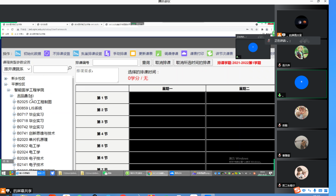Viewport: 336px width, 196px height.
Task: Reload the page with the browser refresh button
Action: [x=12, y=30]
